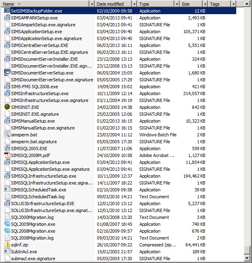Image resolution: width=252 pixels, height=263 pixels.
Task: Click the SQL2008Migration.exe icon
Action: (7, 231)
